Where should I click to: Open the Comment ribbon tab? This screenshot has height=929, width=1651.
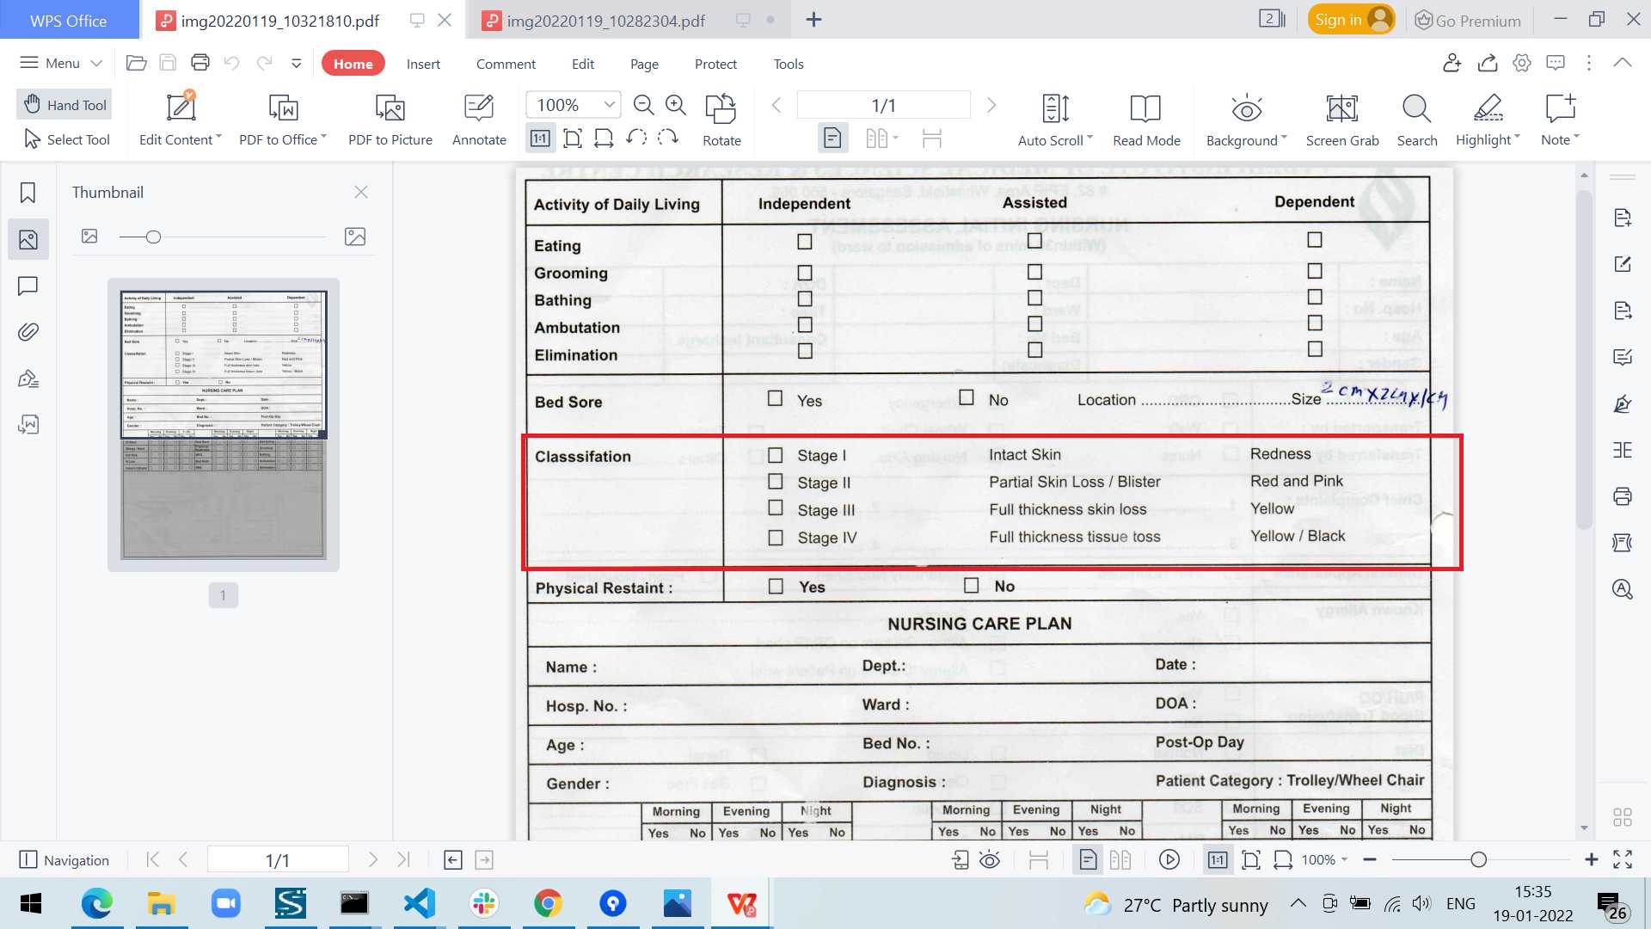point(506,64)
